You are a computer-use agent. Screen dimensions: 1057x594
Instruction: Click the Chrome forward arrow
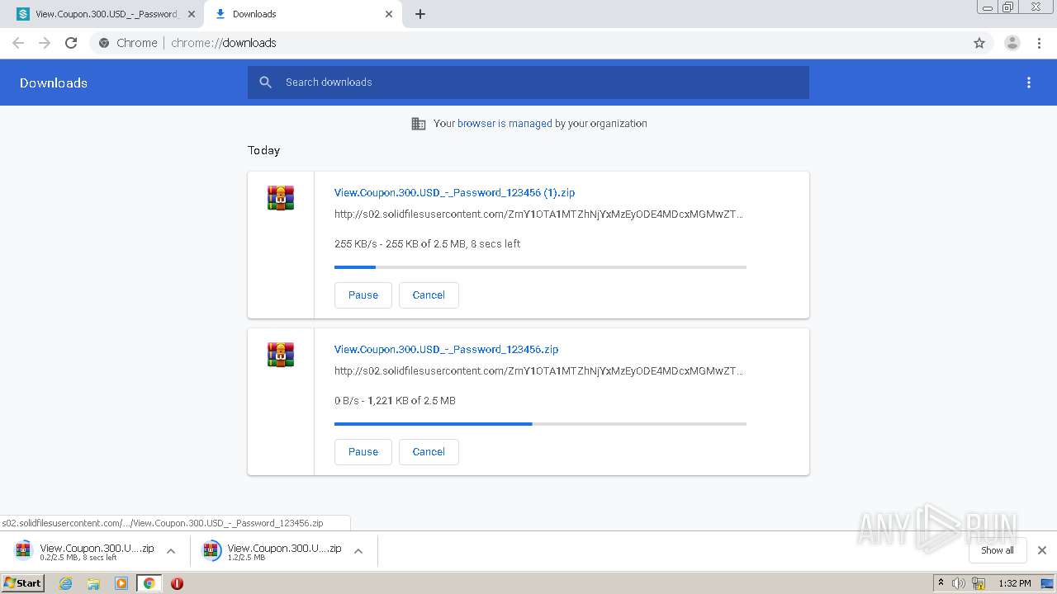tap(45, 43)
